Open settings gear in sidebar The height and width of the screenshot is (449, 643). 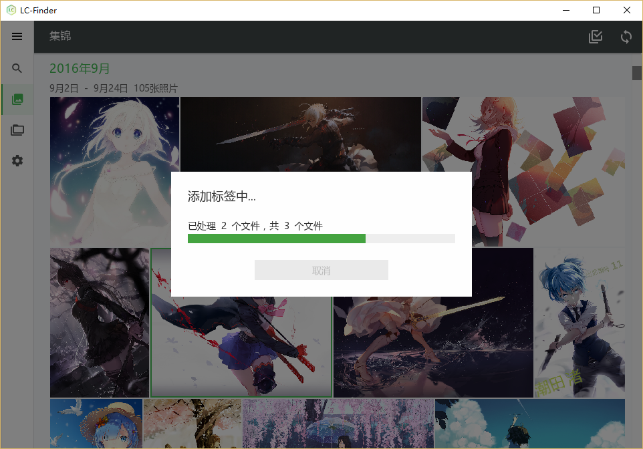(17, 161)
